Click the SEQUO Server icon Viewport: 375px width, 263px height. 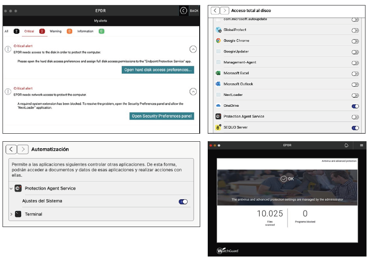click(218, 128)
